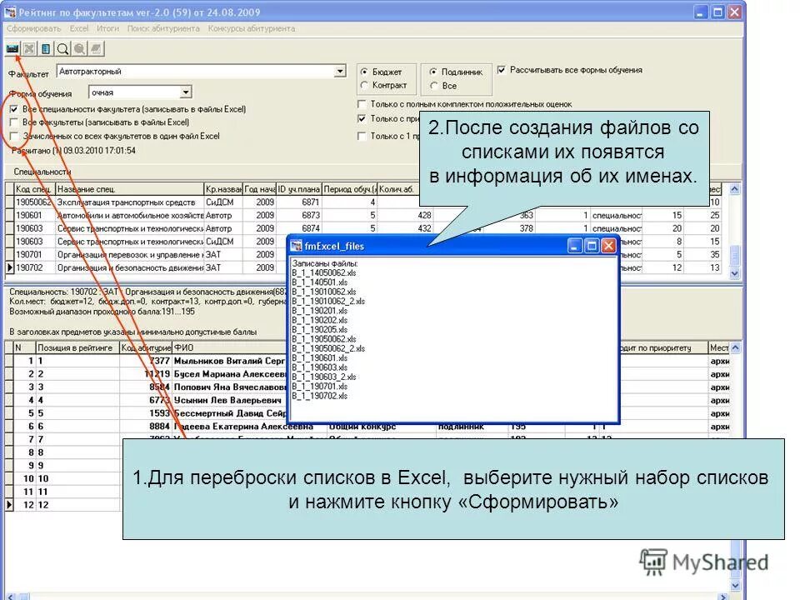Click file name B_1_190603_2.xls in list
800x600 pixels.
tap(324, 377)
